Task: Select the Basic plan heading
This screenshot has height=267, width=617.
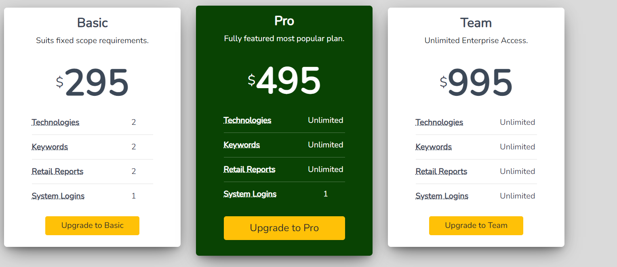Action: pos(93,23)
